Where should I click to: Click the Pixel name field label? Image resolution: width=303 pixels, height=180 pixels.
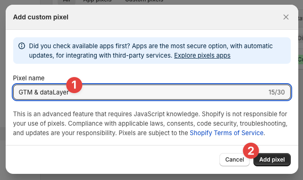pyautogui.click(x=29, y=78)
